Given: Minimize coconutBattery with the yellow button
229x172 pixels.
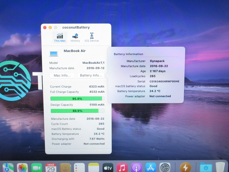Looking at the screenshot, I should 50,28.
